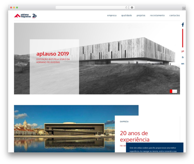Open the contactos menu item

(x=175, y=16)
